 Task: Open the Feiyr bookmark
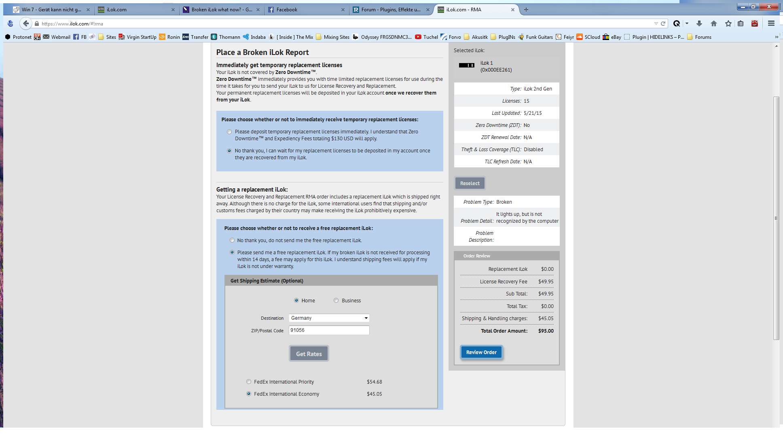point(565,37)
